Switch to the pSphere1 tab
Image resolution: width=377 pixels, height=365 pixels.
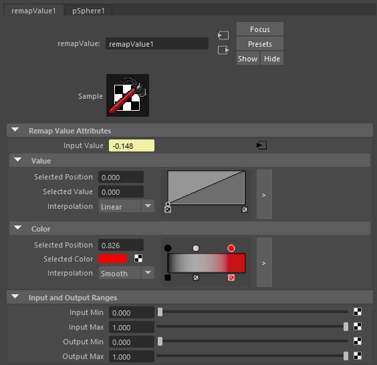(x=88, y=11)
